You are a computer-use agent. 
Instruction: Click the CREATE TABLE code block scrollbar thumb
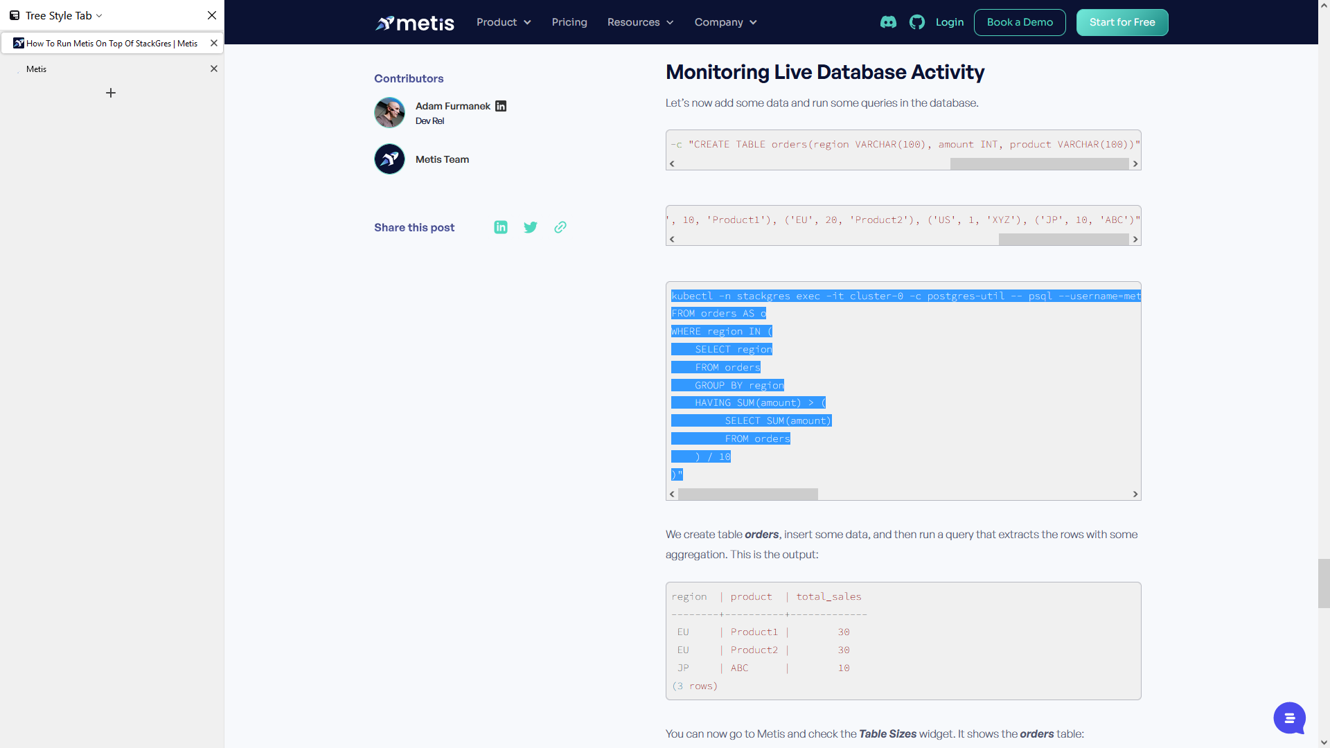[1039, 164]
